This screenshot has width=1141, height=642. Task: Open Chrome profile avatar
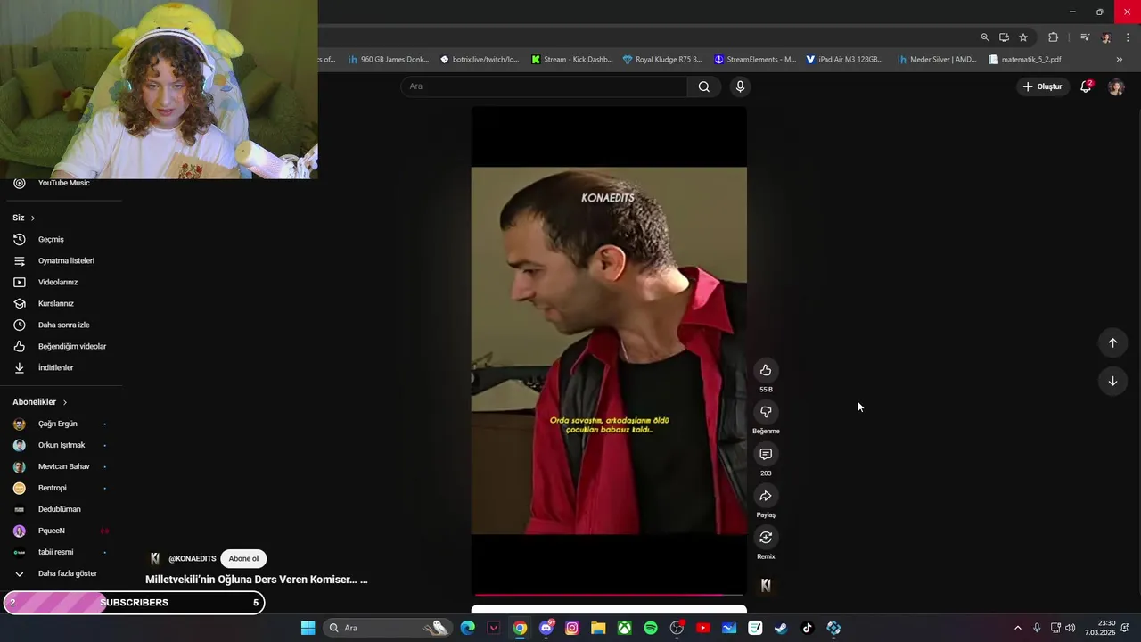pyautogui.click(x=1106, y=37)
